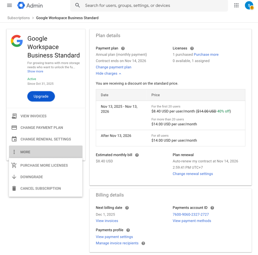This screenshot has width=258, height=255.
Task: Click the help icon beside Next billing date
Action: point(127,208)
